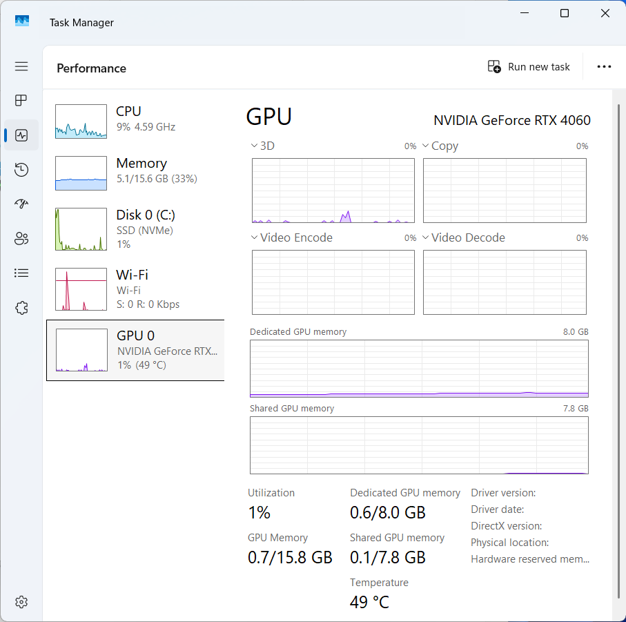Click the S: 0 R: 0 Kbps reading
Viewport: 626px width, 622px height.
(148, 304)
